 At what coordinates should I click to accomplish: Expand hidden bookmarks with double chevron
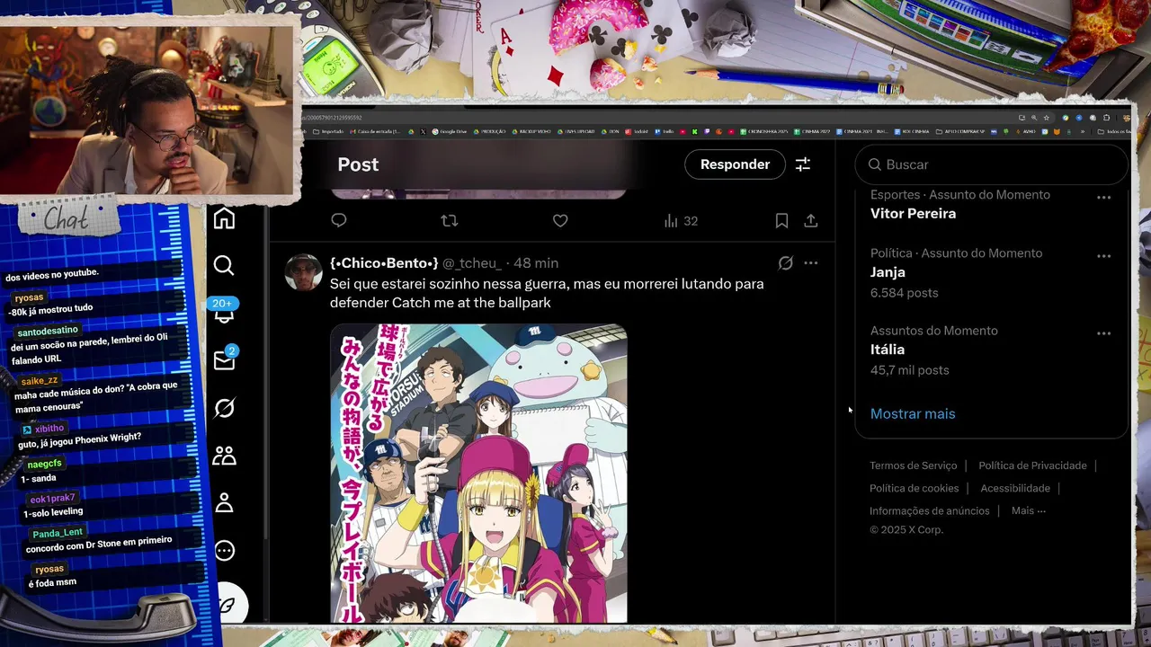[x=1083, y=131]
